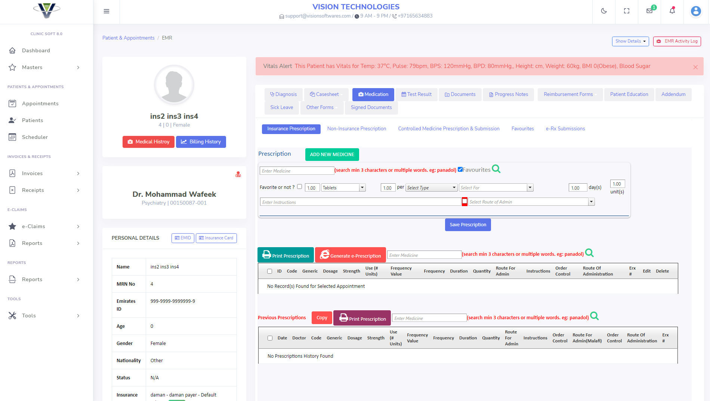Toggle dark mode with the moon icon
The height and width of the screenshot is (401, 710).
click(603, 11)
